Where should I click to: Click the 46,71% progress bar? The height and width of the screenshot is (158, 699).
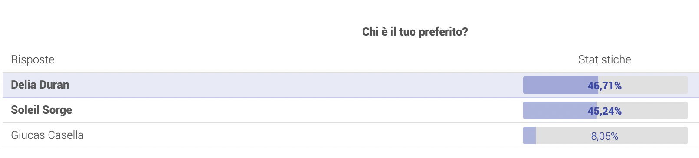tap(605, 85)
